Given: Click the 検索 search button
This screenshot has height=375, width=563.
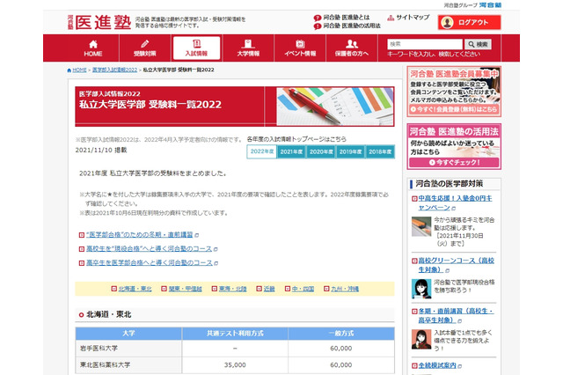Looking at the screenshot, I should 478,44.
